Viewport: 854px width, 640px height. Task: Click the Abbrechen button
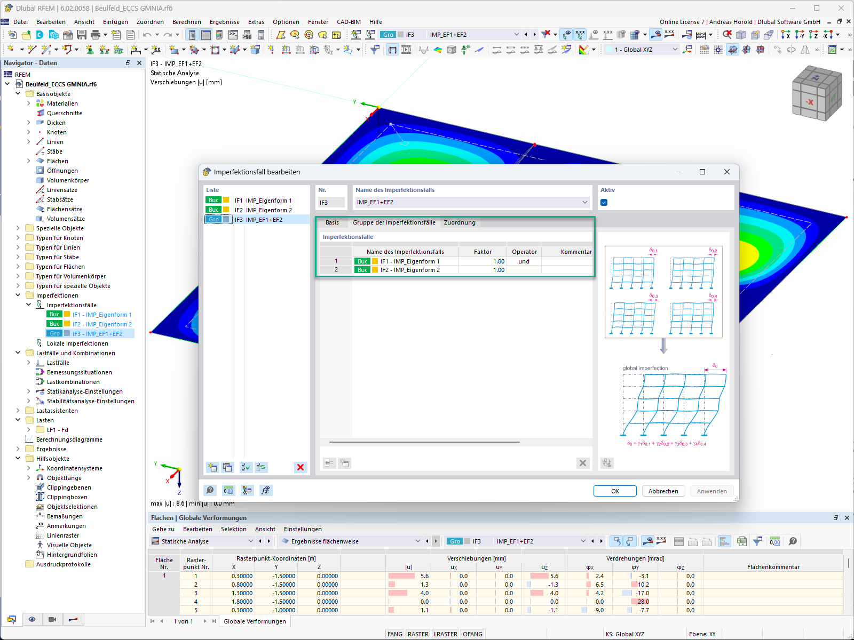[x=663, y=491]
